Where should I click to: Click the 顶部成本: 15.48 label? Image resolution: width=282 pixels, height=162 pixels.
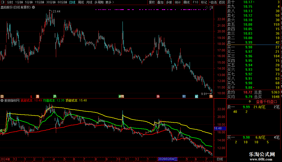(x=76, y=100)
